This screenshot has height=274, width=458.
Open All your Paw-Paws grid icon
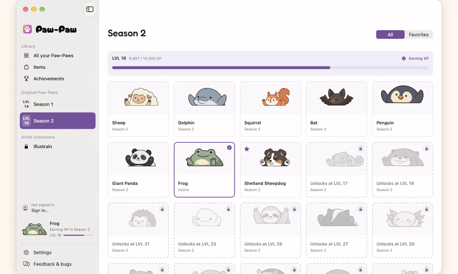coord(26,56)
